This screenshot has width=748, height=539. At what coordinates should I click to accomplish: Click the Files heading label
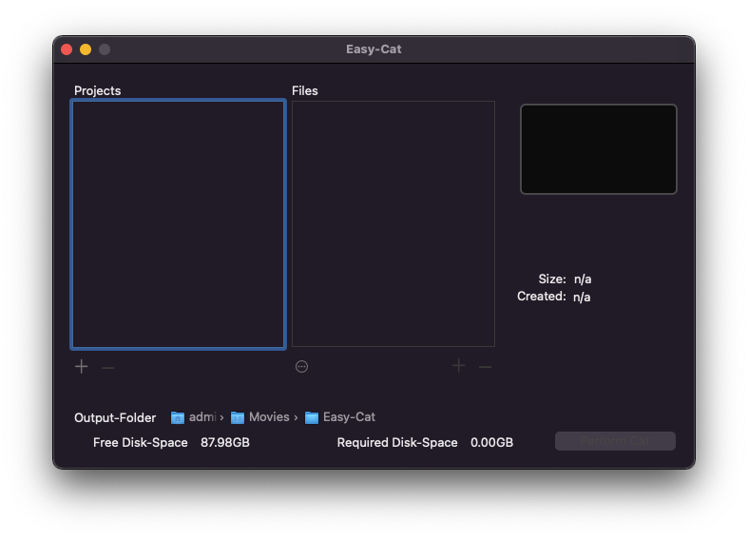click(305, 90)
